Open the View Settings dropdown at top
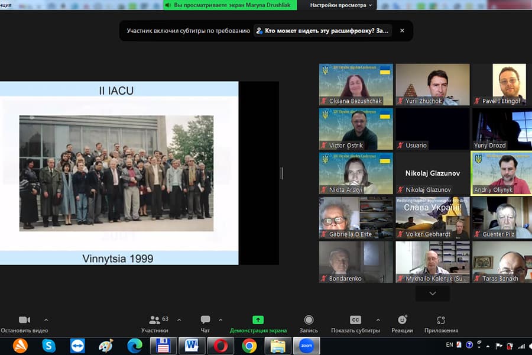Image resolution: width=532 pixels, height=355 pixels. coord(342,5)
